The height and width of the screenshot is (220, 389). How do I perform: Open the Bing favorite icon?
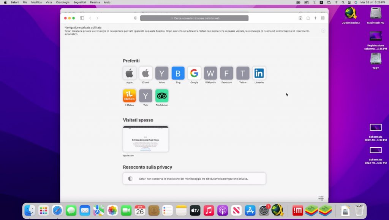178,73
